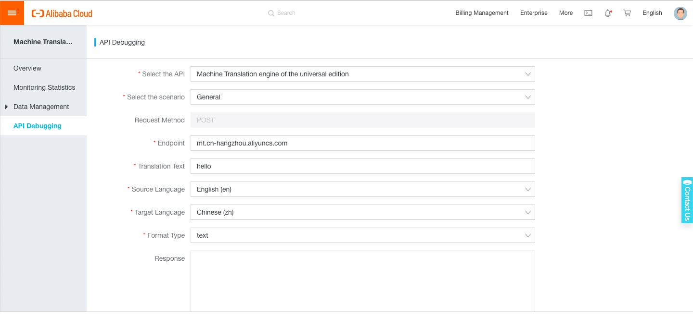693x314 pixels.
Task: Click the Alibaba Cloud logo
Action: (x=62, y=13)
